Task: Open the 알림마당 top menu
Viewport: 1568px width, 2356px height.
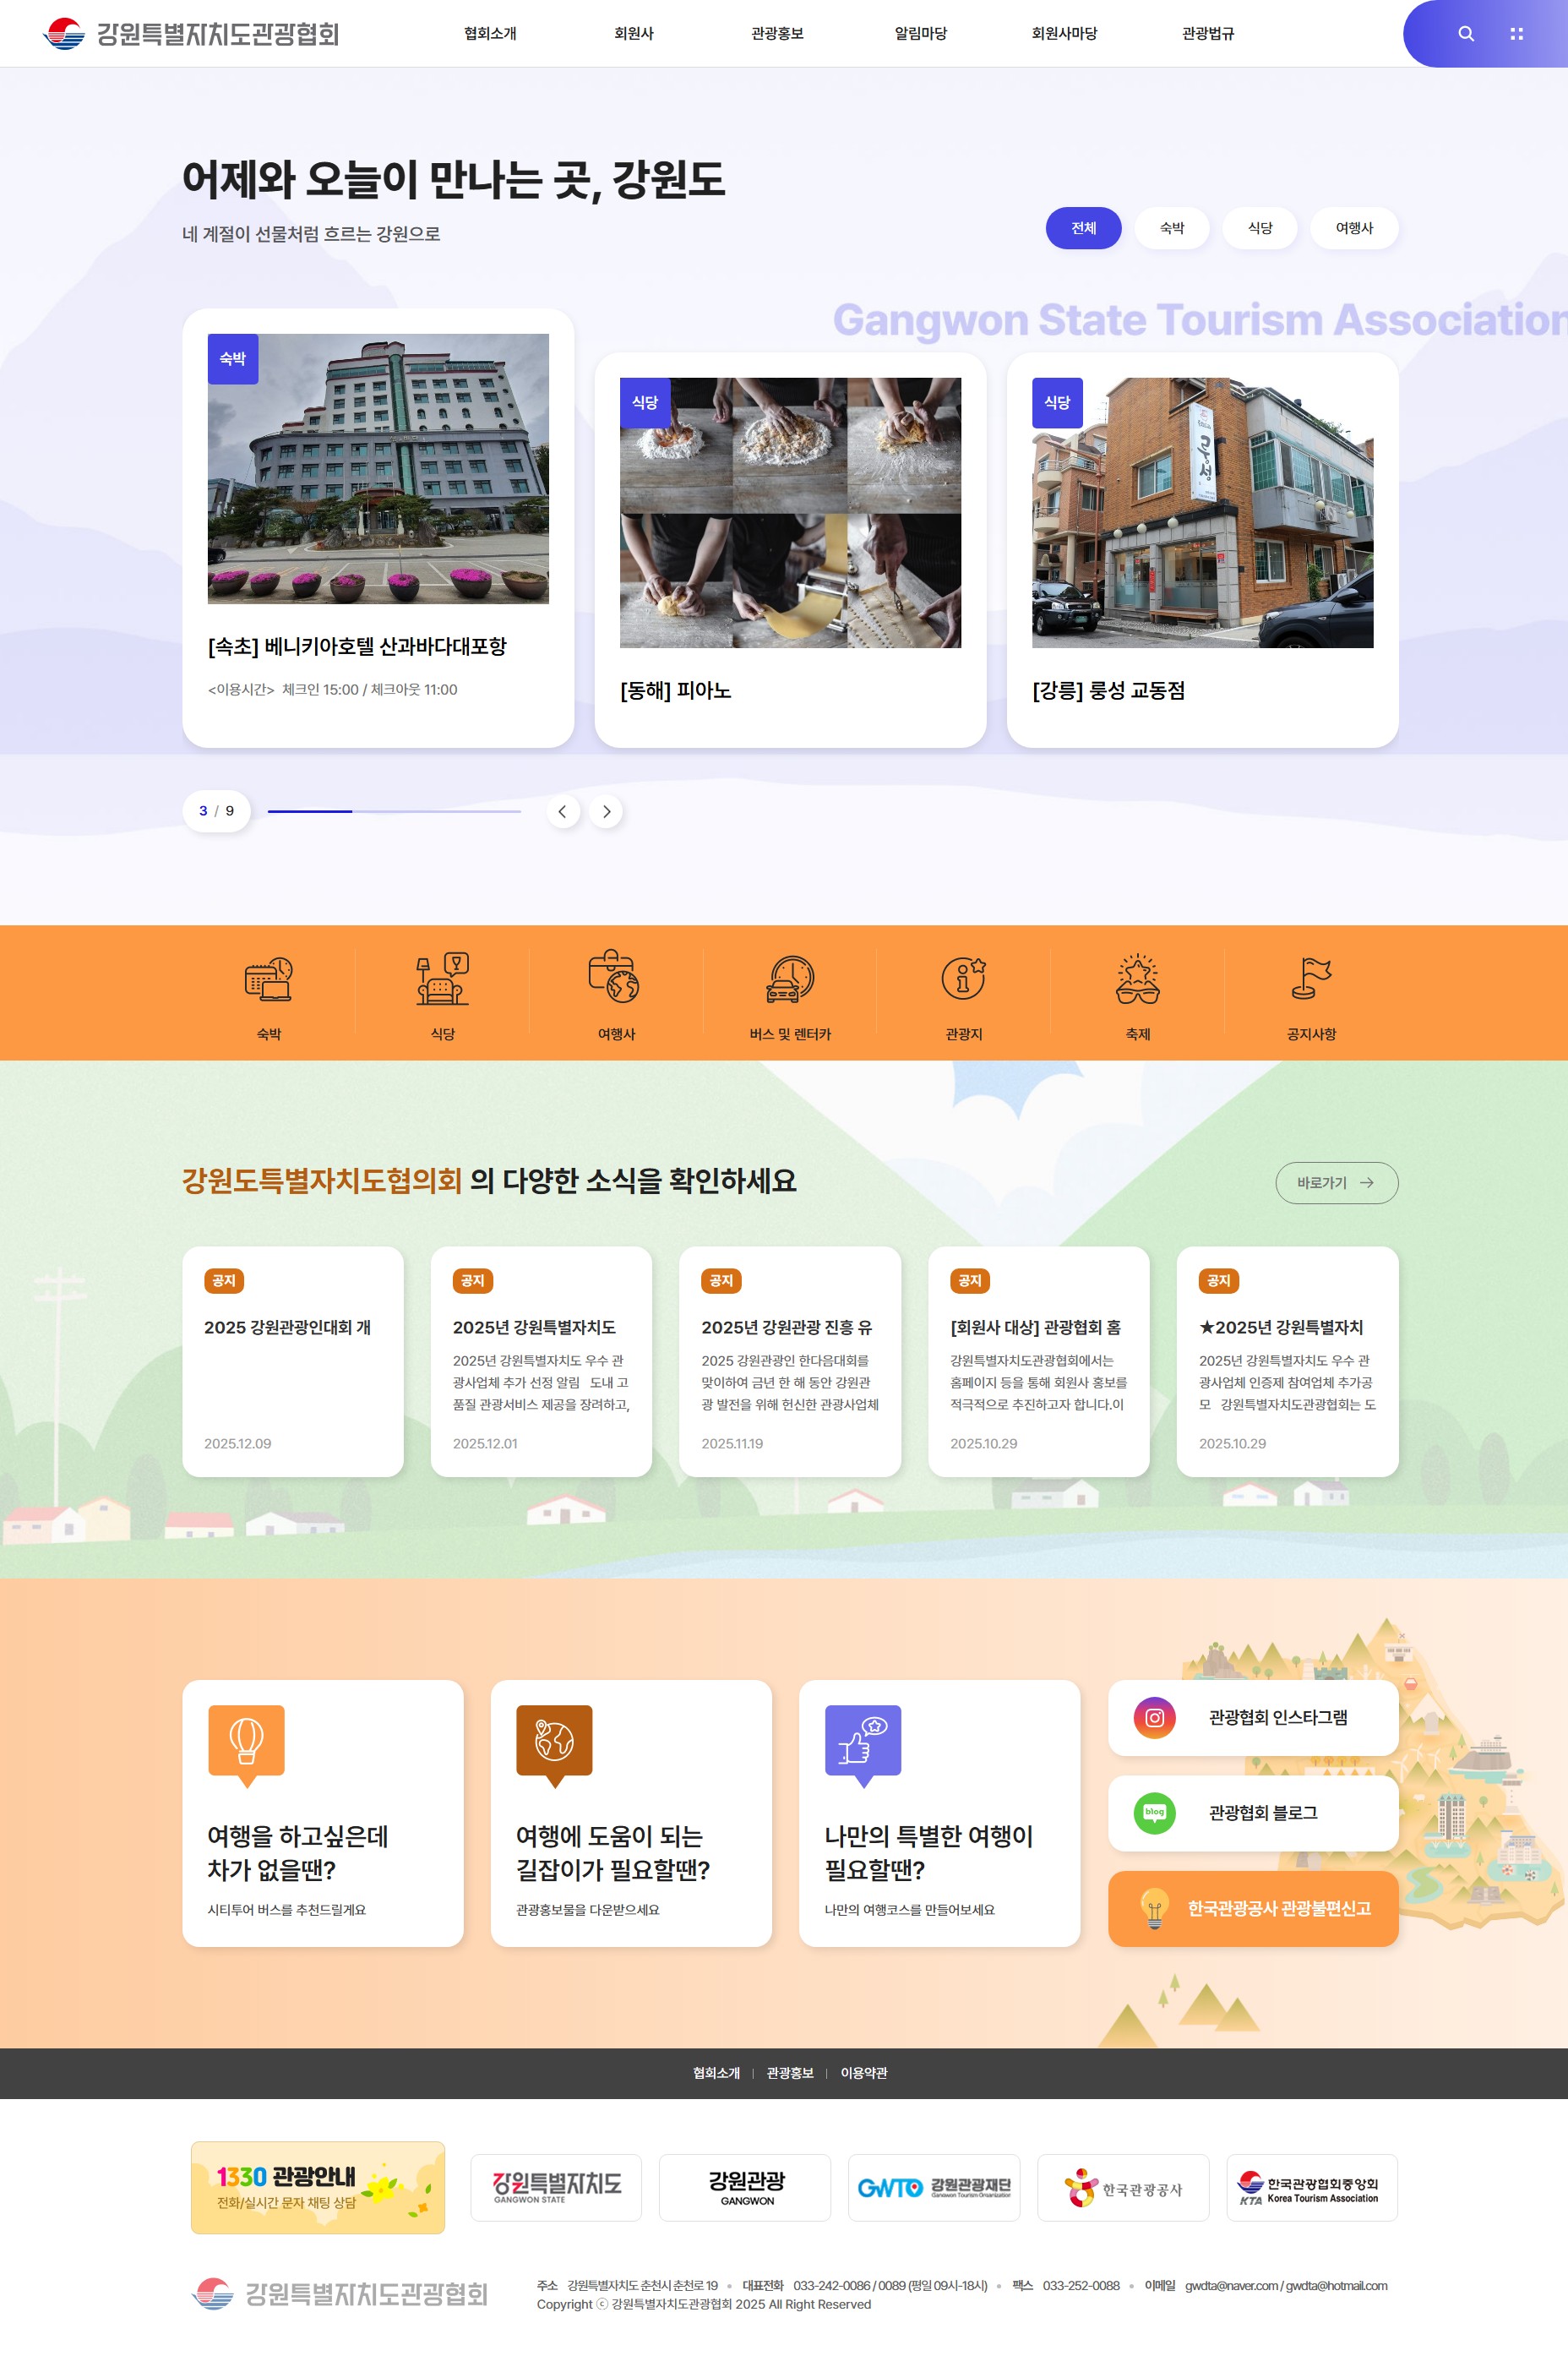Action: (x=920, y=34)
